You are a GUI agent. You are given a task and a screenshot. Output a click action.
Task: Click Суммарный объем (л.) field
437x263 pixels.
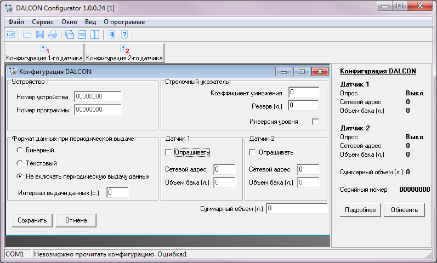coord(297,208)
